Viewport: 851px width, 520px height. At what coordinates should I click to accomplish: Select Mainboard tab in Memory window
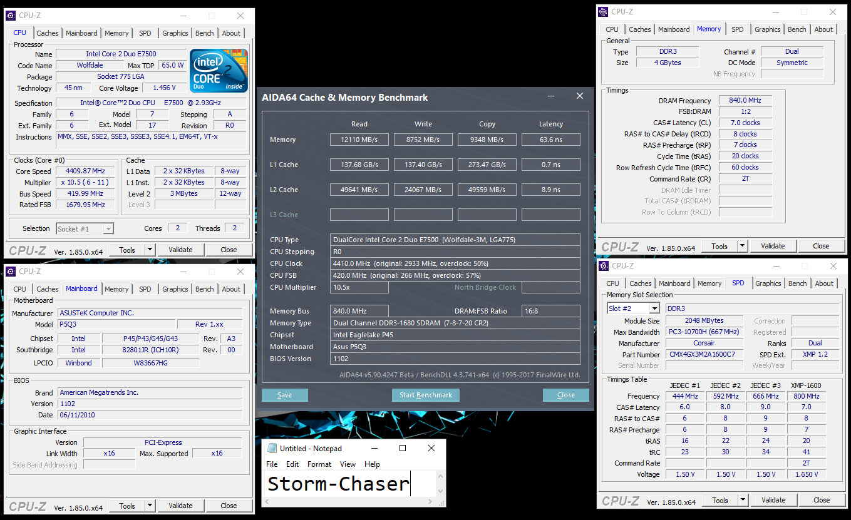coord(674,29)
